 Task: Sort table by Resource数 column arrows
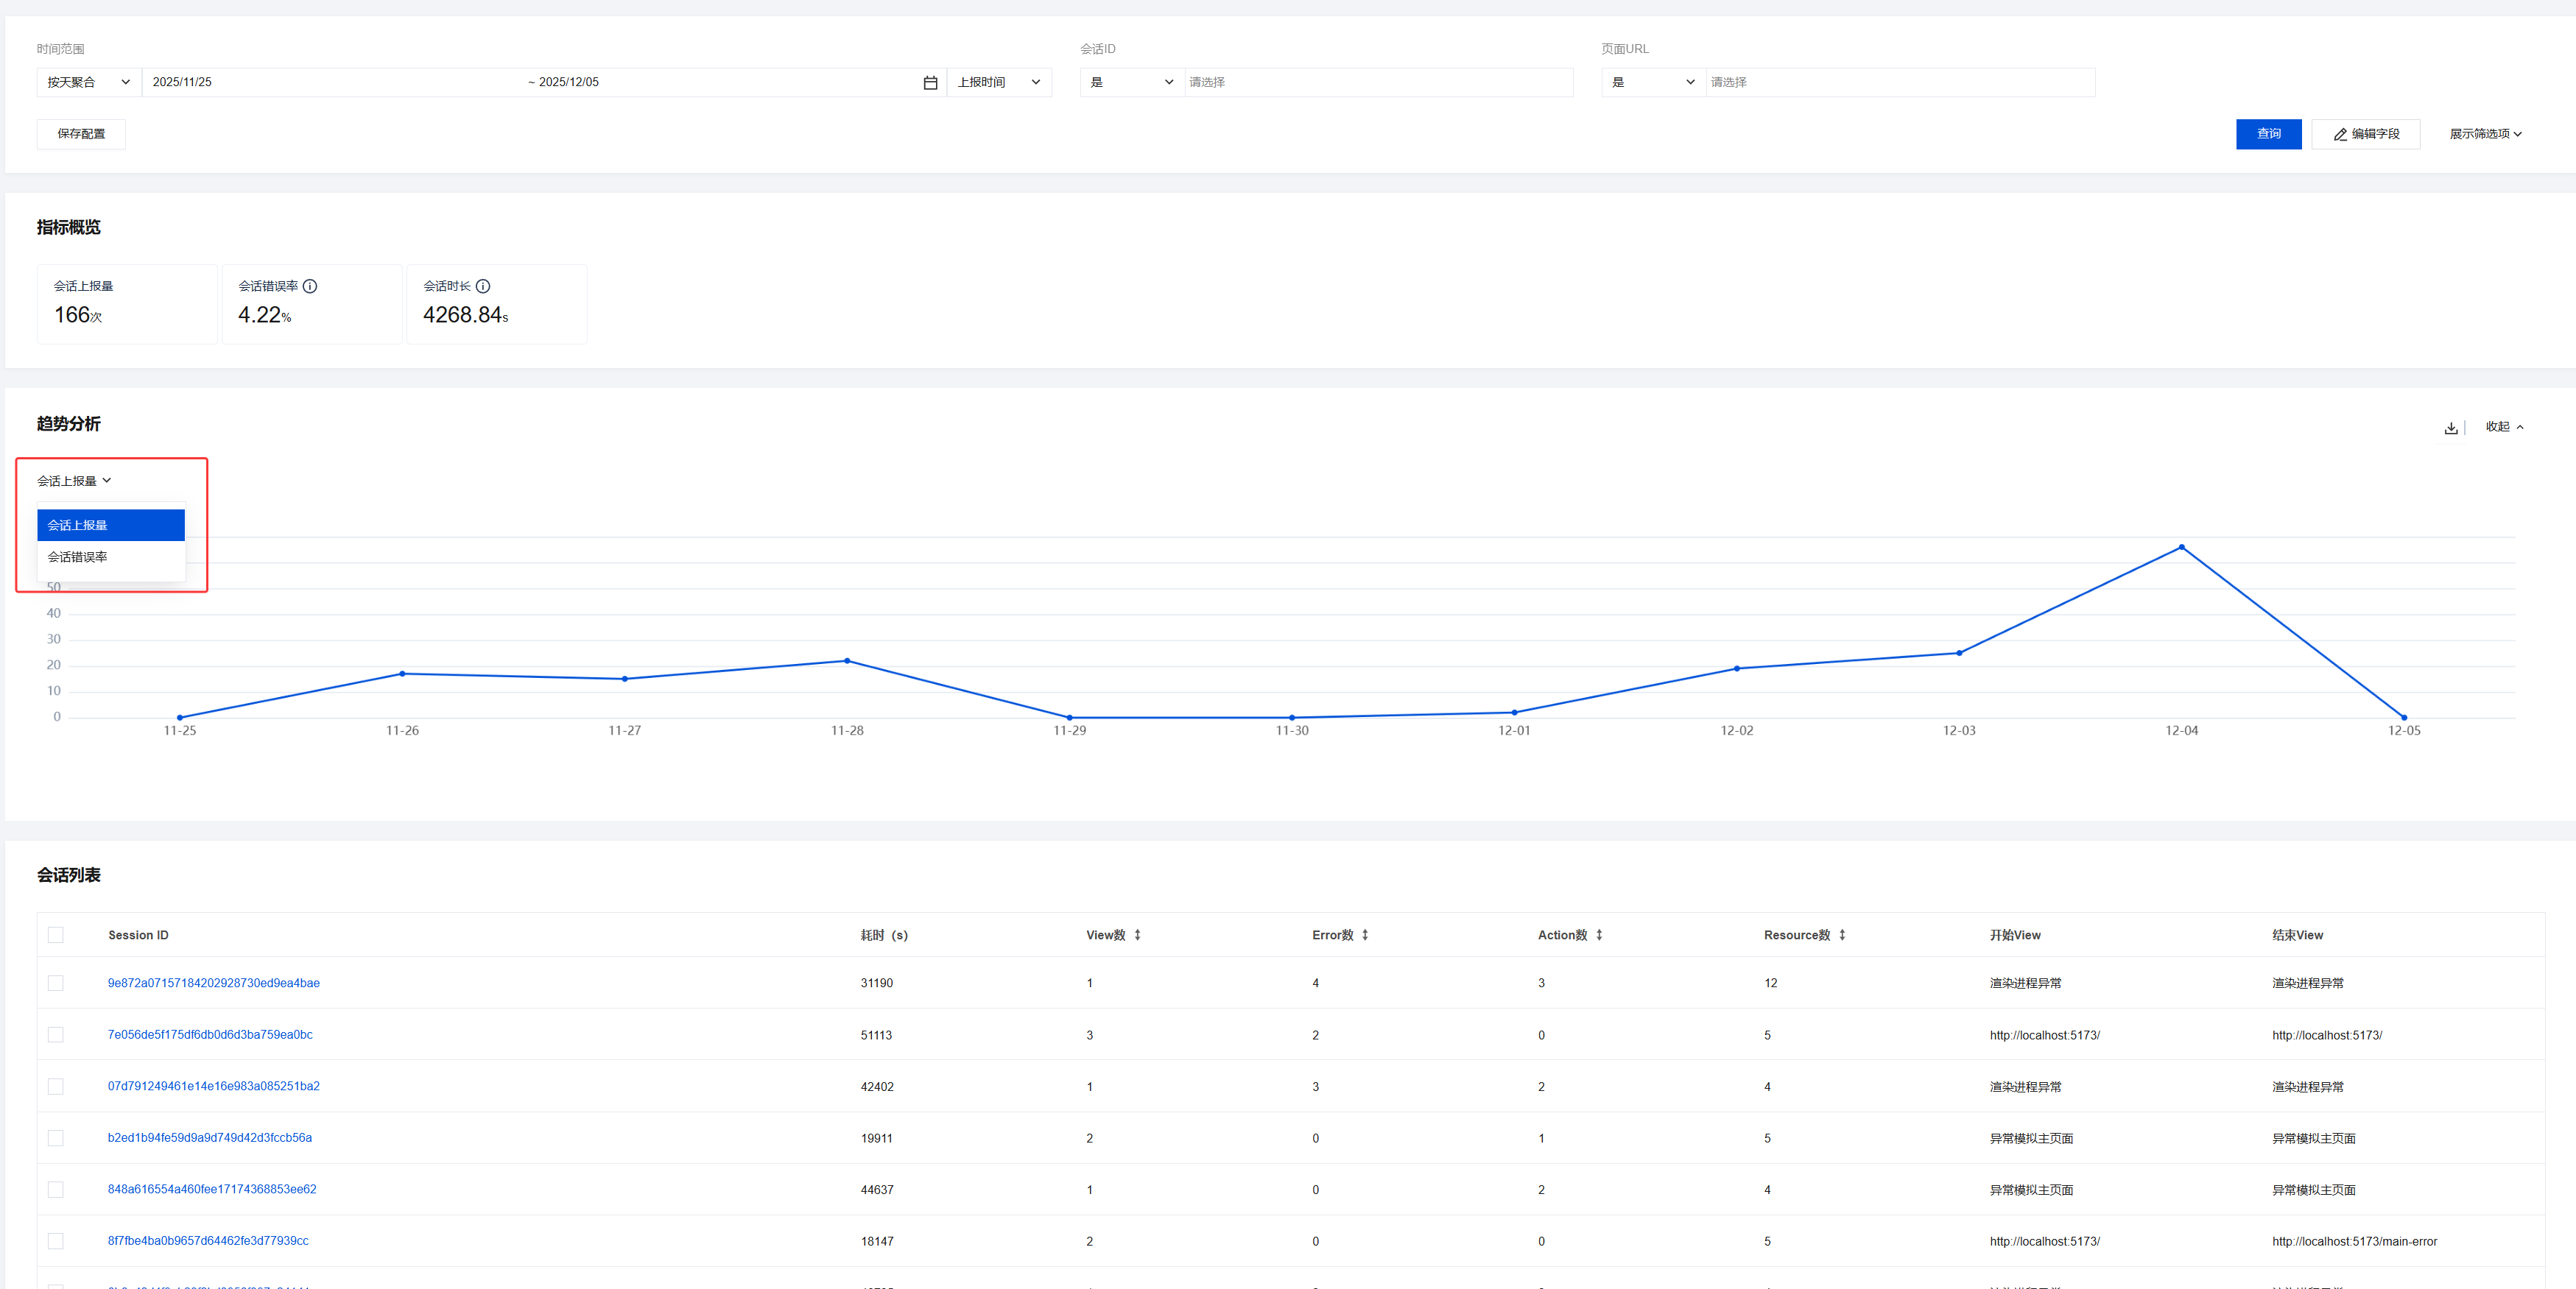point(1842,935)
